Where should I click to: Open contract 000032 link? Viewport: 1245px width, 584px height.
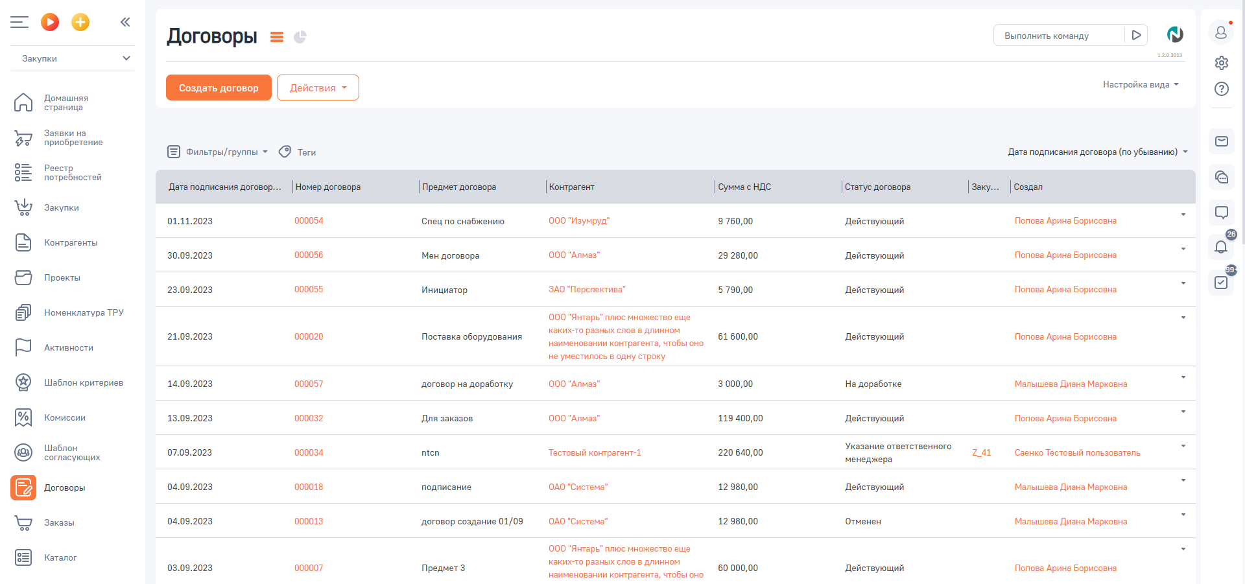pyautogui.click(x=309, y=418)
